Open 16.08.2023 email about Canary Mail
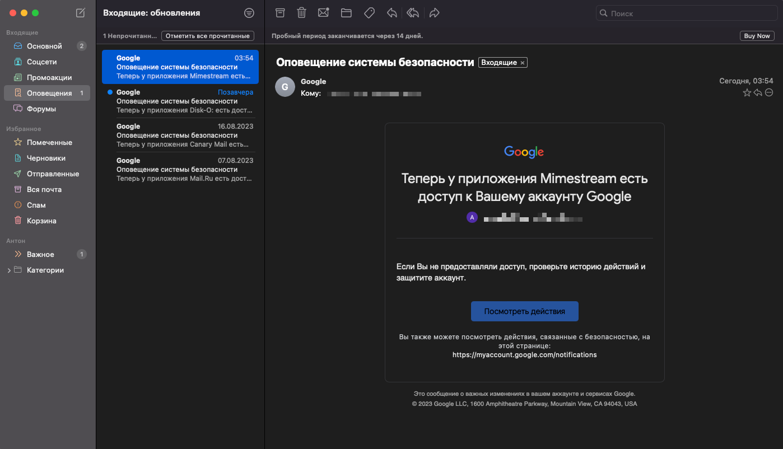Image resolution: width=783 pixels, height=449 pixels. point(180,135)
